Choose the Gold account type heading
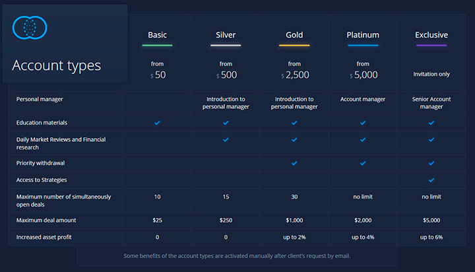This screenshot has height=272, width=475. pos(294,35)
